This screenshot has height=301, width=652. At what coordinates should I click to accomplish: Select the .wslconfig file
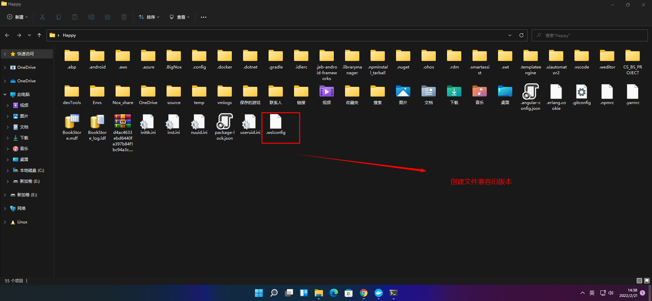(x=276, y=124)
